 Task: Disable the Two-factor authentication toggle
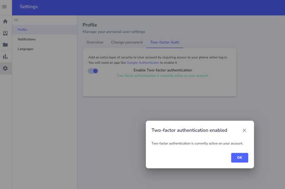(93, 71)
